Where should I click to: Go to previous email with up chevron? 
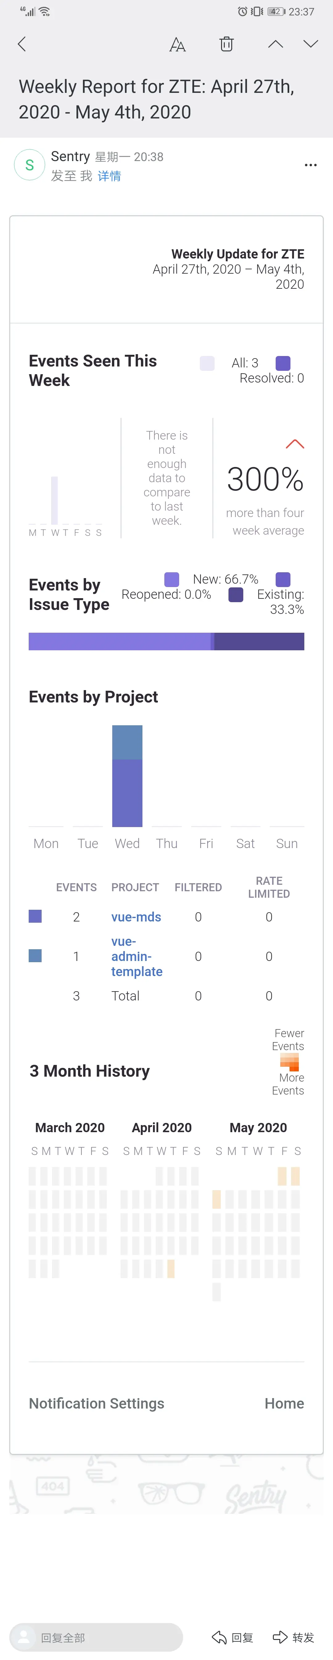[275, 44]
